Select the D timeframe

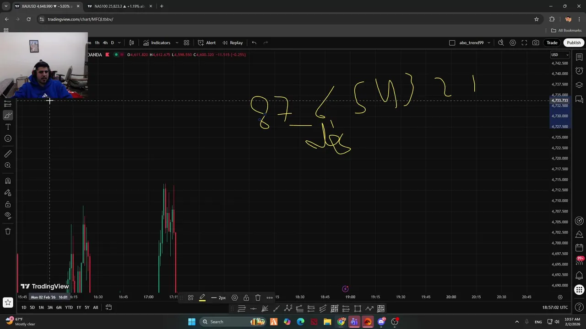[112, 42]
